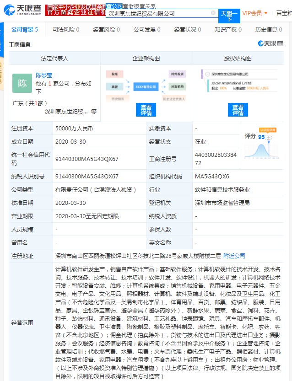Open the 历史信息 0 tab
Image resolution: width=292 pixels, height=381 pixels.
coord(269,30)
